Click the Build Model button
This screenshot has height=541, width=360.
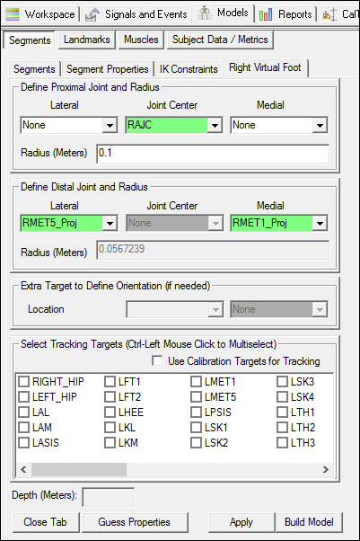click(309, 522)
